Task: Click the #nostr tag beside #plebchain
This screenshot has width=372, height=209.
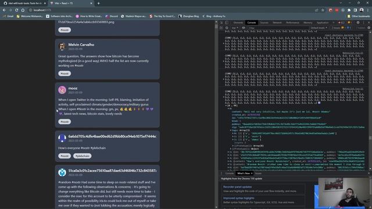Action: [65, 156]
